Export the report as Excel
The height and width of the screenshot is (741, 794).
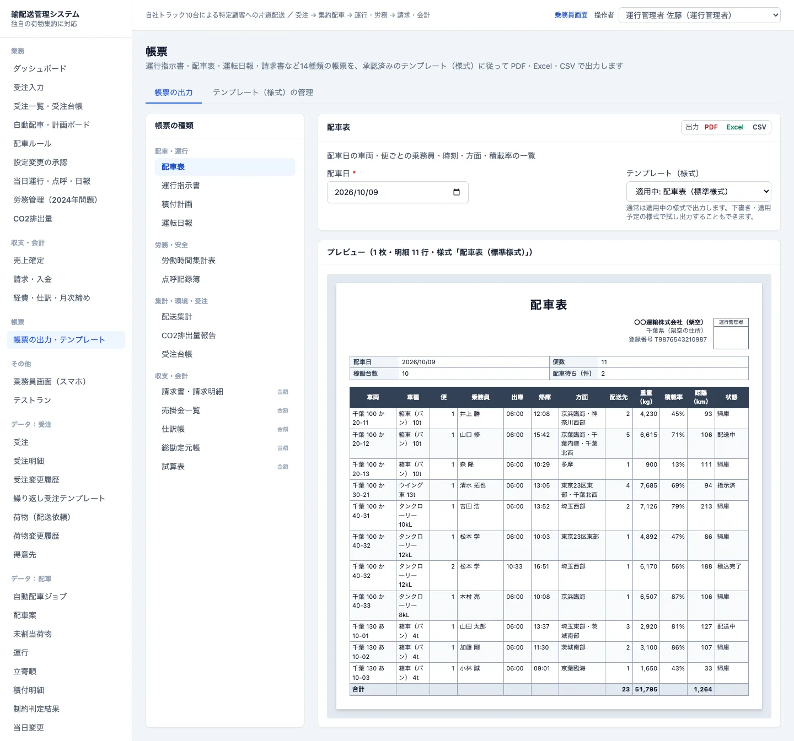click(x=735, y=127)
